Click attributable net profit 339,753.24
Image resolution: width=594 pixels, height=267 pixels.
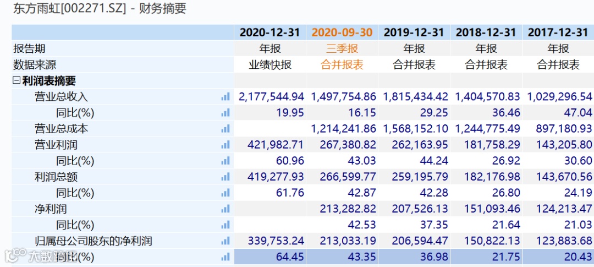[x=276, y=241]
